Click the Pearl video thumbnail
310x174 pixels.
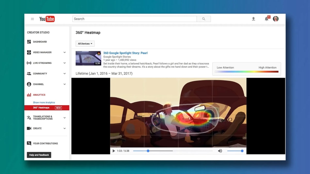coord(88,58)
